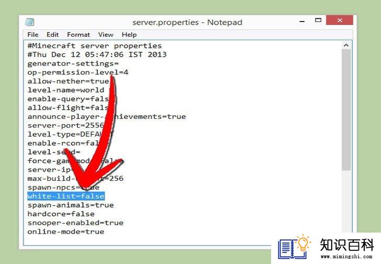Open the Help menu

coord(129,35)
